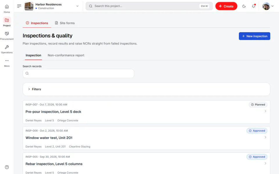Open the chevron on Pre-pour inspection row
279x174 pixels.
point(265,111)
